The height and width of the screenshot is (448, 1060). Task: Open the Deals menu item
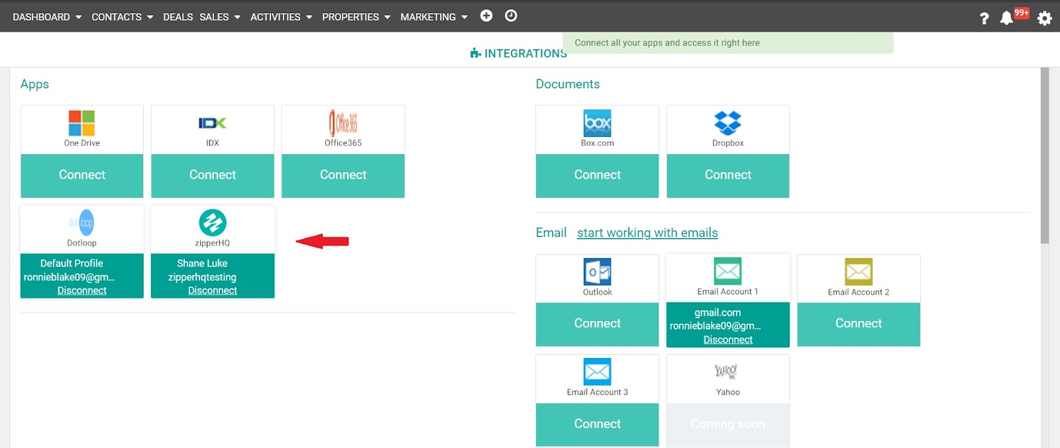[178, 17]
